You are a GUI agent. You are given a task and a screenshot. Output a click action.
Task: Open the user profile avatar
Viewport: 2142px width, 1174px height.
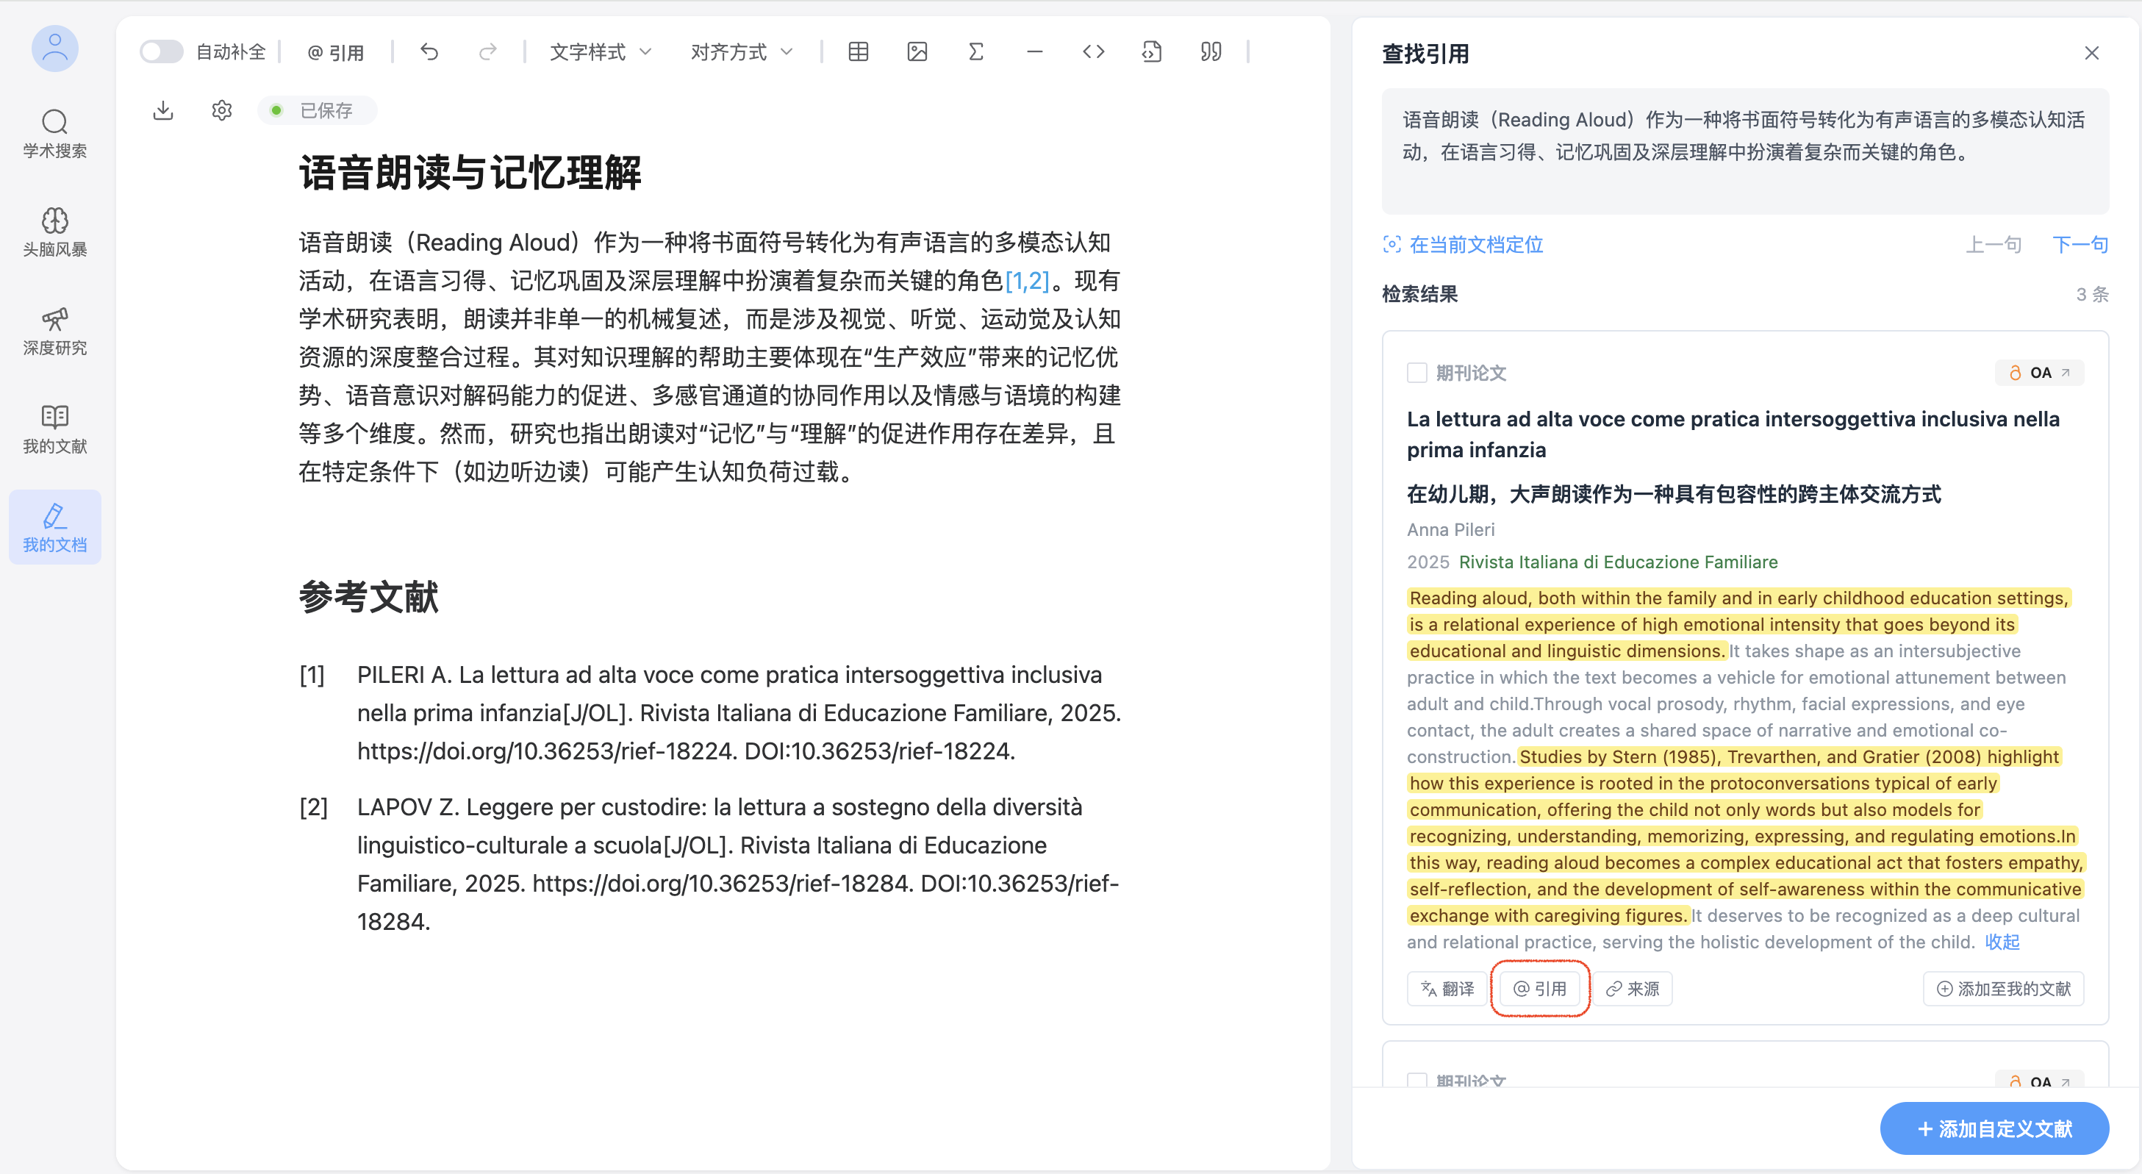pyautogui.click(x=55, y=49)
